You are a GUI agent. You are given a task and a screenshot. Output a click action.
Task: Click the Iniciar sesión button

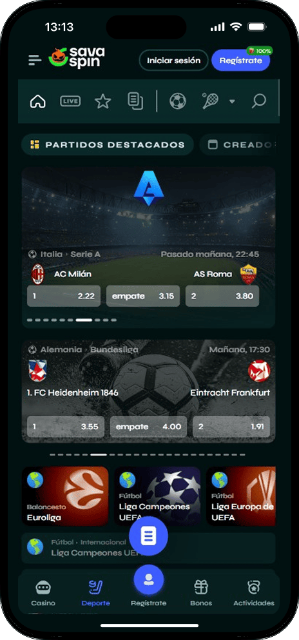click(x=174, y=61)
